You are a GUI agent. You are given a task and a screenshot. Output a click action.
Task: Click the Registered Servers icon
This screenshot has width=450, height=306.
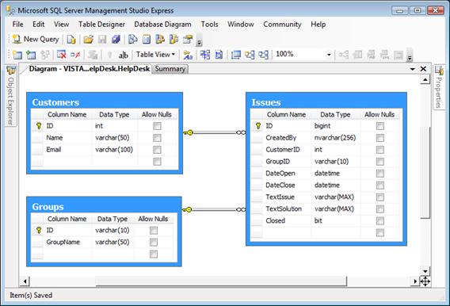click(132, 40)
